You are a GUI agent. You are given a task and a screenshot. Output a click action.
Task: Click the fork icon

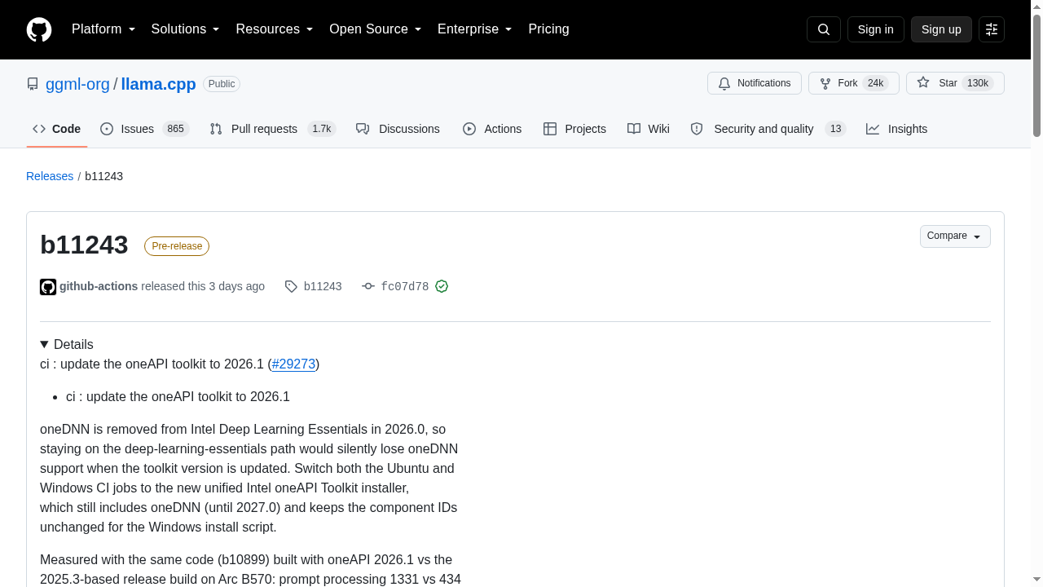pyautogui.click(x=825, y=83)
